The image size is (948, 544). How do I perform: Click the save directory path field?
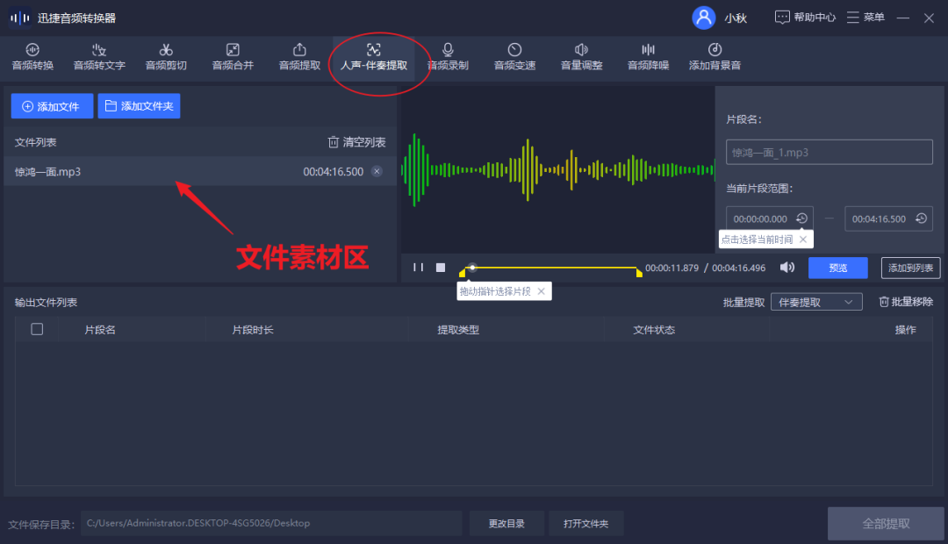[x=271, y=524]
